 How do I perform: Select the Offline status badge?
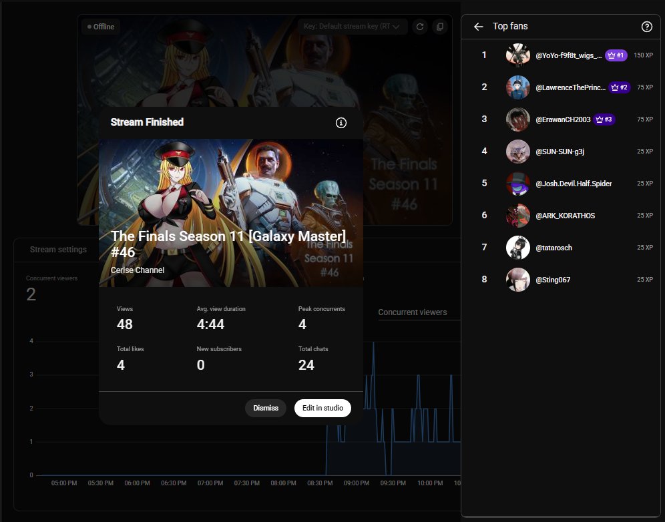click(x=101, y=27)
